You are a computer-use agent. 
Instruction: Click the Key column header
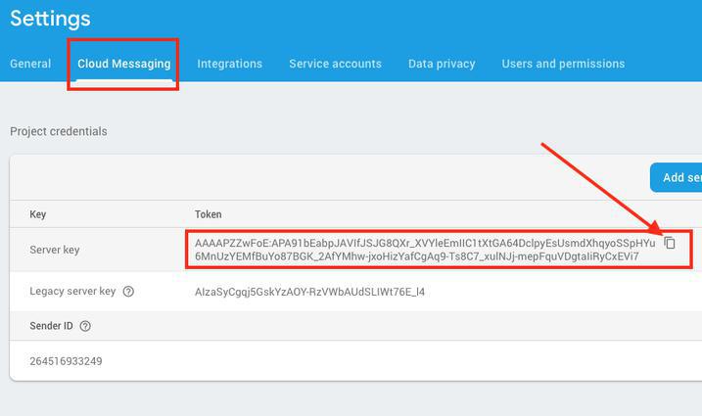pyautogui.click(x=38, y=214)
